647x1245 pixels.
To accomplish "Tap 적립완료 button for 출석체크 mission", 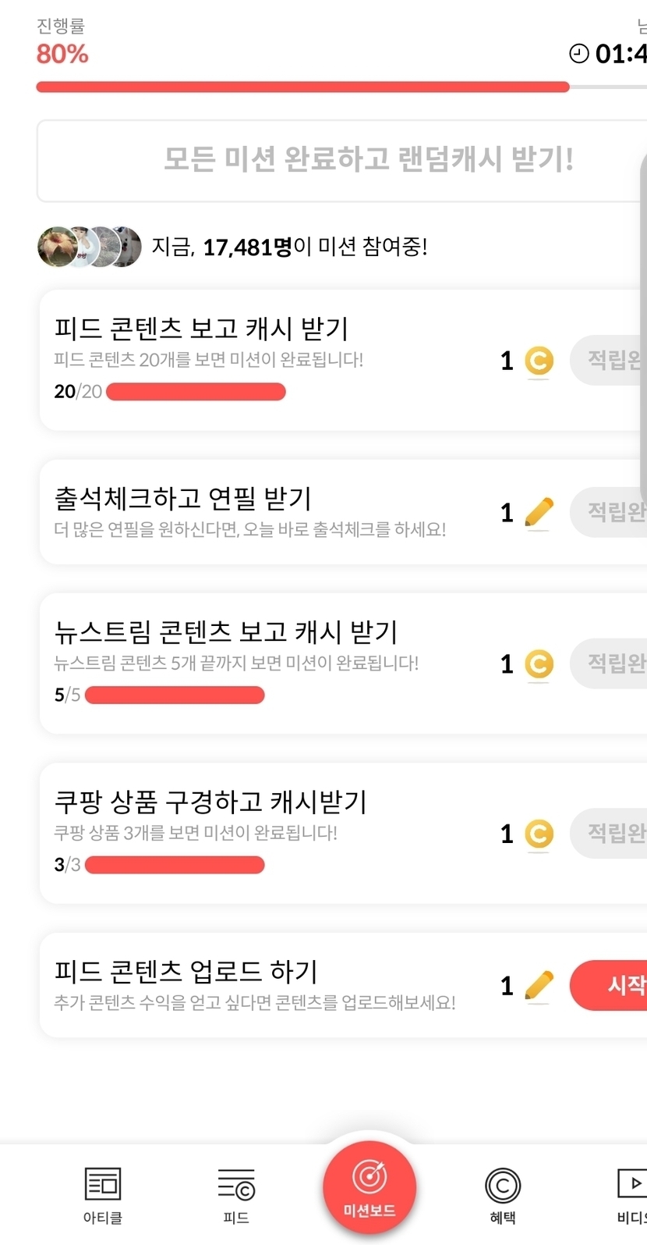I will 612,512.
